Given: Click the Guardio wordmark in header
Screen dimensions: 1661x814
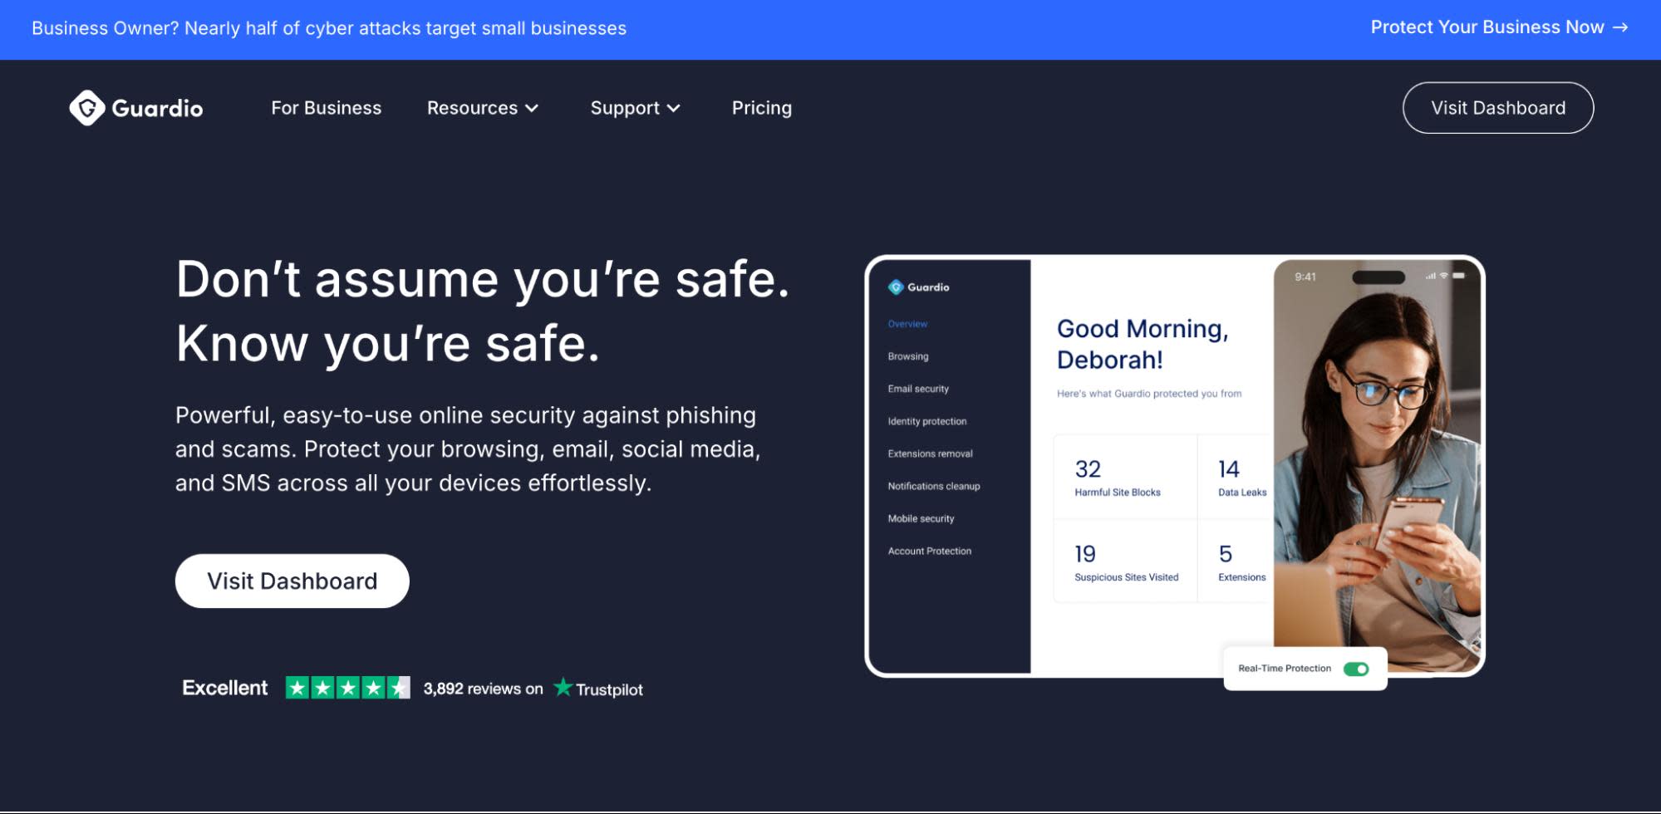Looking at the screenshot, I should tap(157, 109).
